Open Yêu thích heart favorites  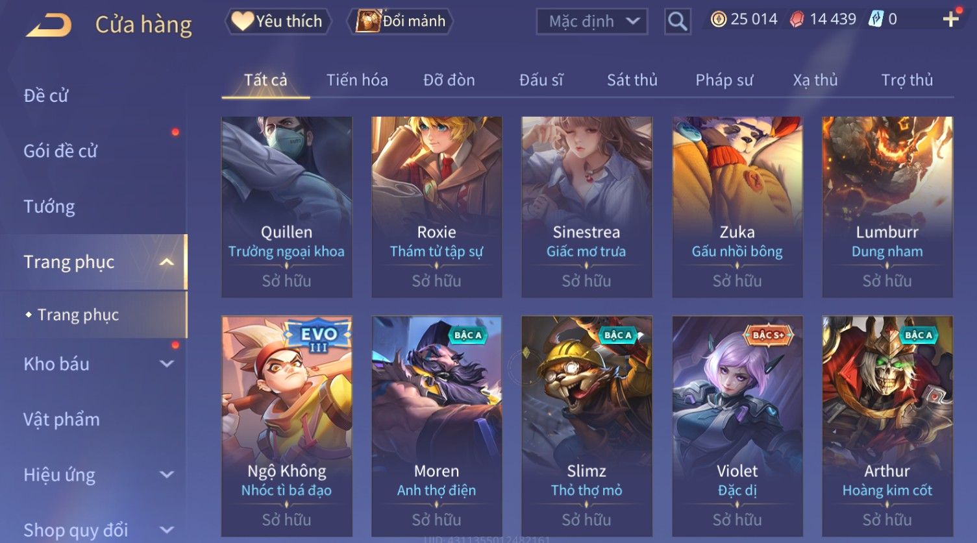(x=278, y=21)
